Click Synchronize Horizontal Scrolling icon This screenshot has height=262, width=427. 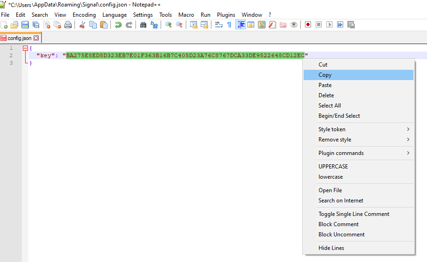point(204,25)
